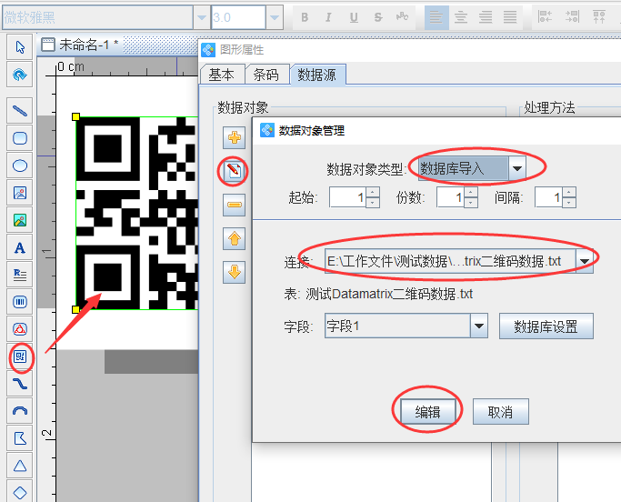The image size is (621, 502).
Task: Click the 份数 number field
Action: [451, 197]
